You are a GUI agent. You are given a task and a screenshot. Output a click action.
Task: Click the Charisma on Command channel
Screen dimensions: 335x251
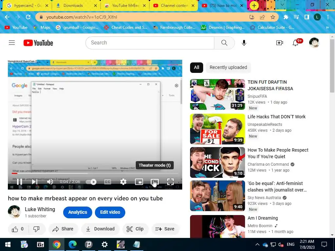click(268, 164)
